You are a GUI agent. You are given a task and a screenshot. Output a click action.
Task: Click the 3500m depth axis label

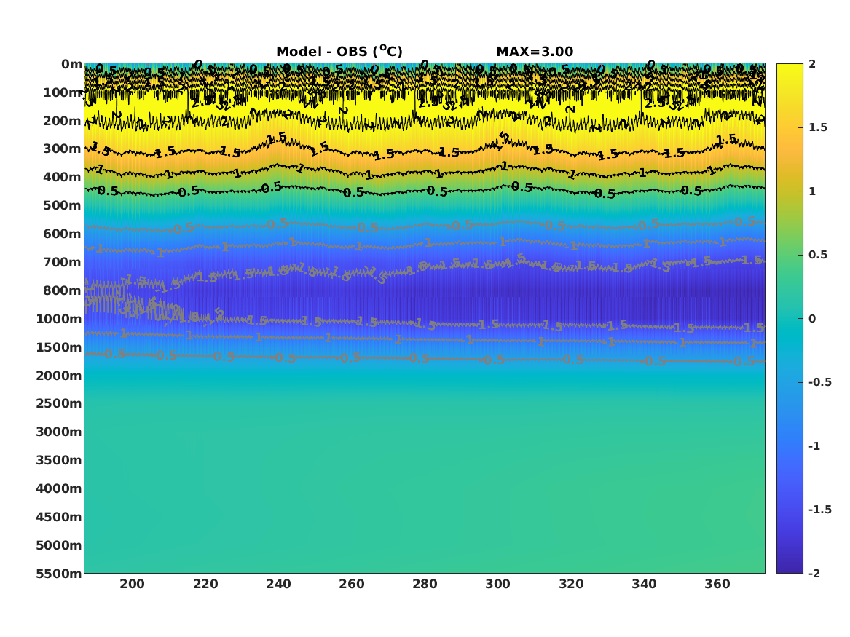59,460
